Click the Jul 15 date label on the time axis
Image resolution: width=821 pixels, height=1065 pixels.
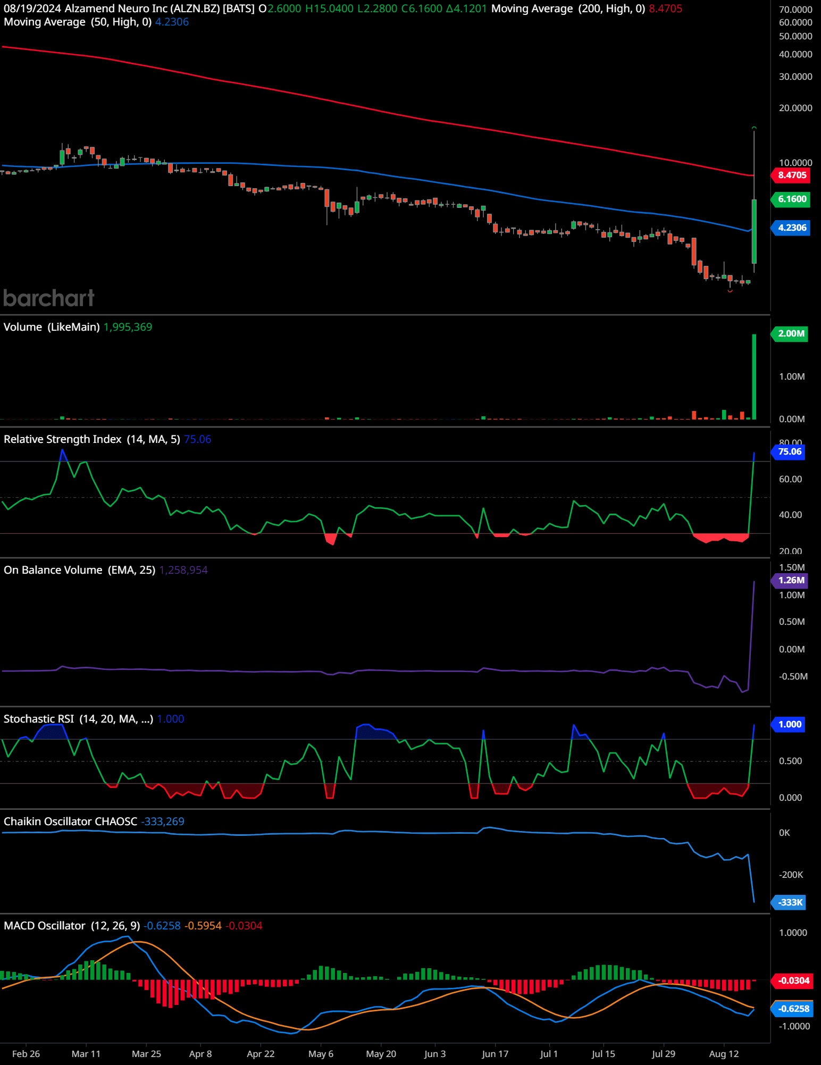603,1054
